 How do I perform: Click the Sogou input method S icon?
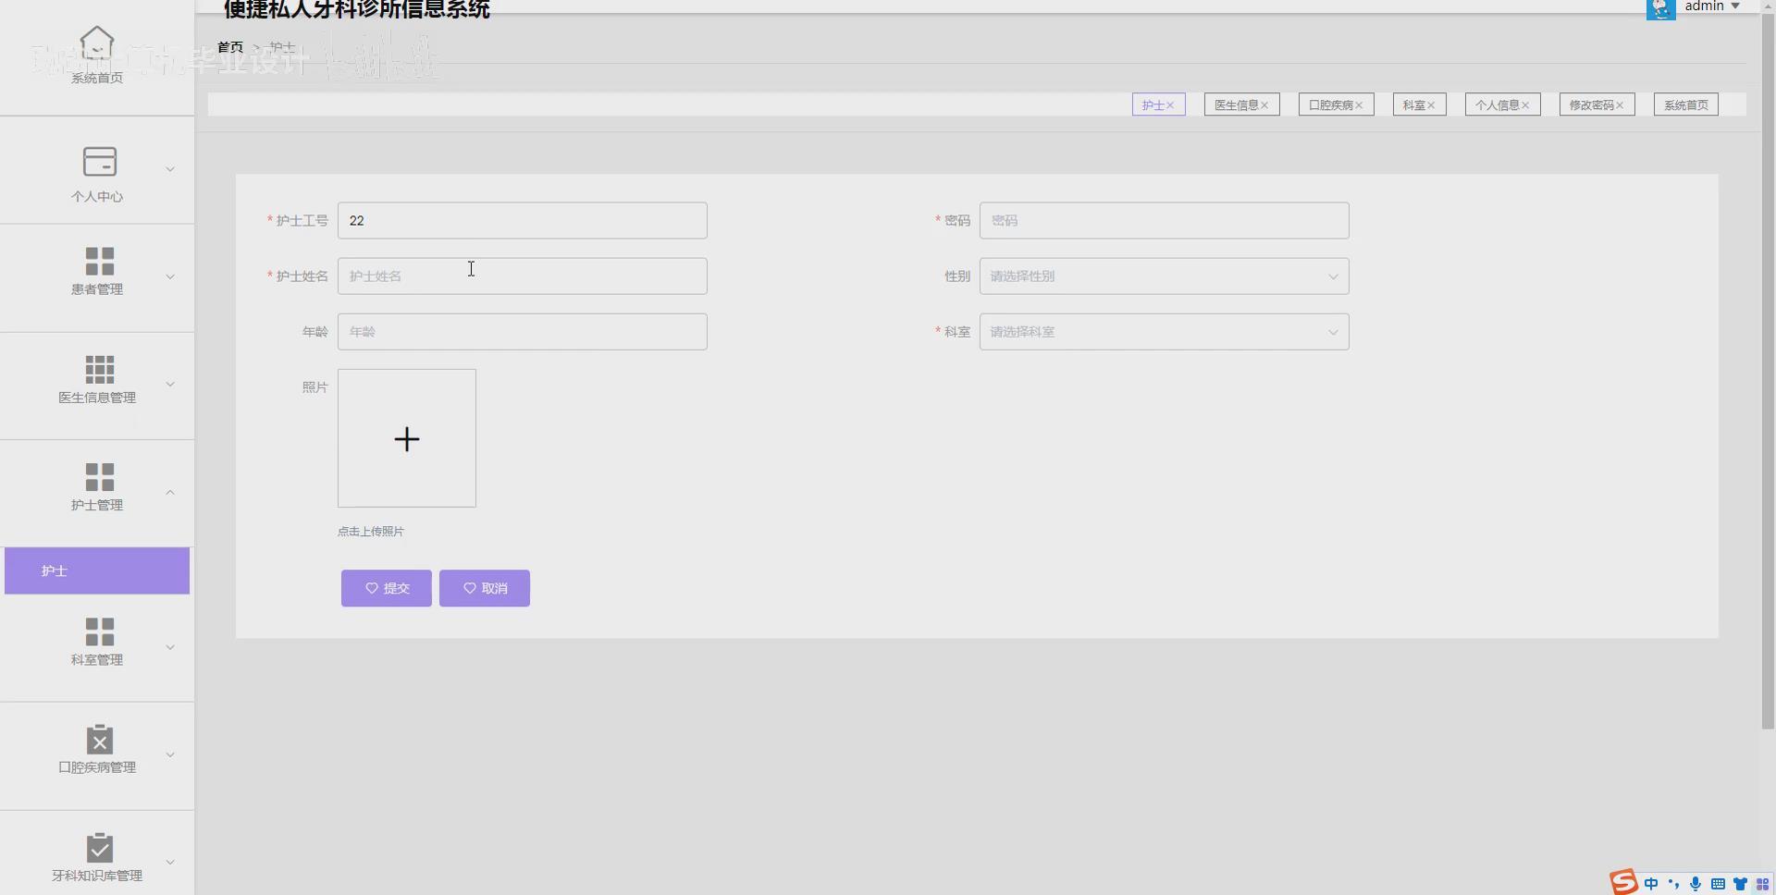tap(1623, 882)
